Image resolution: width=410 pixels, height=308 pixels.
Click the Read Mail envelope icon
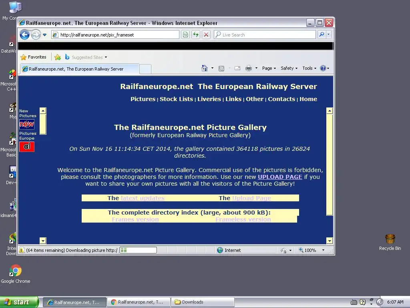[x=237, y=68]
